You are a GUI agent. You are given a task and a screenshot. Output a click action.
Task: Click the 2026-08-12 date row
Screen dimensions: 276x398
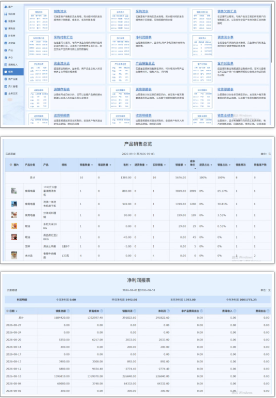click(137, 369)
